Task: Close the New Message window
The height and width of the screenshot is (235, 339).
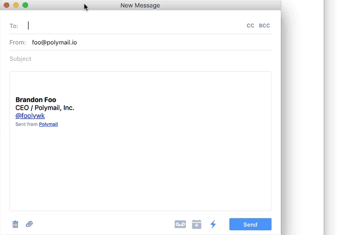Action: click(x=6, y=5)
